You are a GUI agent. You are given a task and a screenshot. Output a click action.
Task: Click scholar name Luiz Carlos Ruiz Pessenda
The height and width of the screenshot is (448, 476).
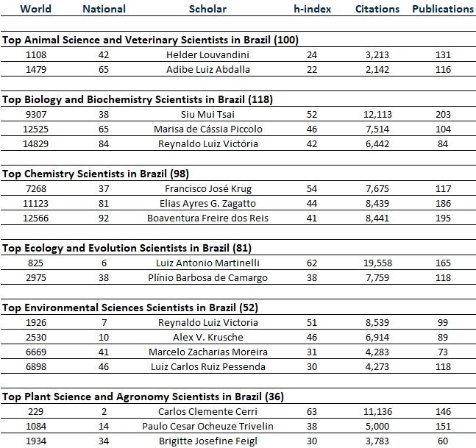point(208,366)
